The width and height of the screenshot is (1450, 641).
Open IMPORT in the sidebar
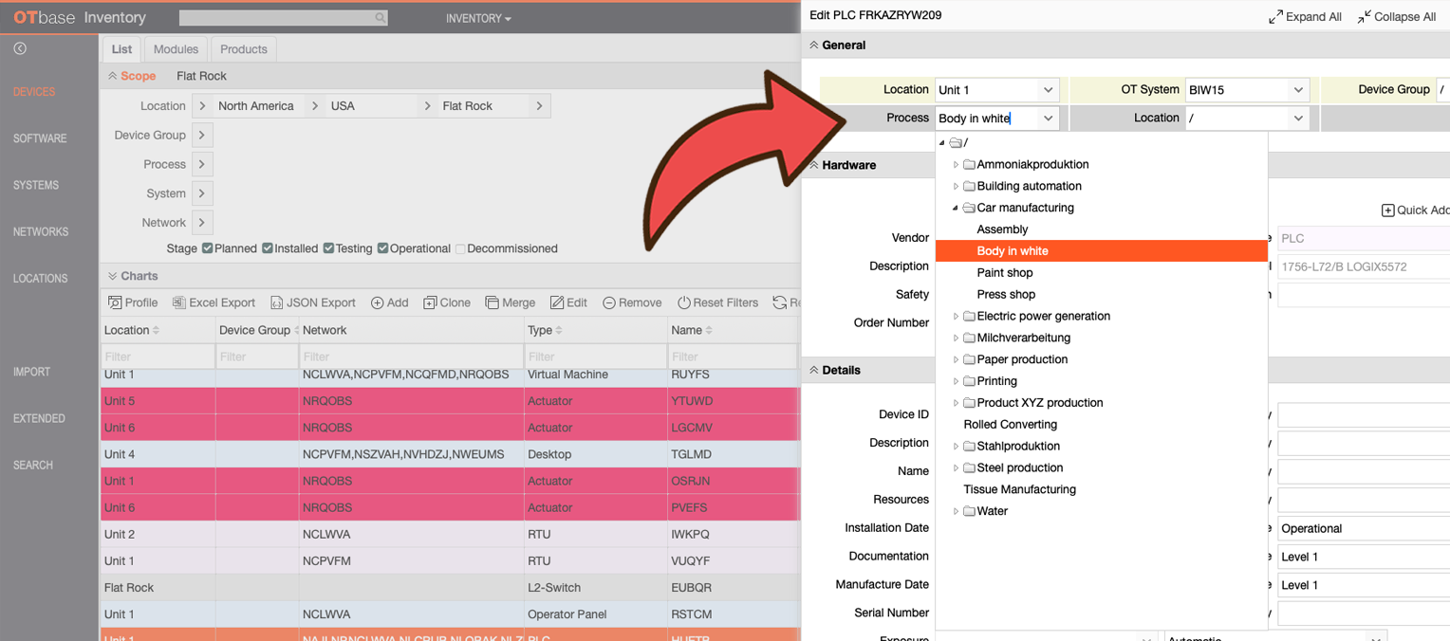coord(31,372)
